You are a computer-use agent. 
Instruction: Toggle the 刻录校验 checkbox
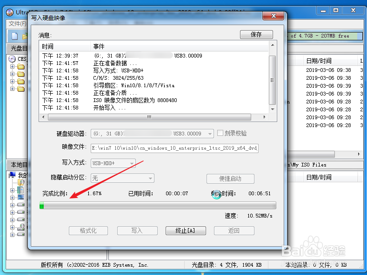(x=220, y=133)
